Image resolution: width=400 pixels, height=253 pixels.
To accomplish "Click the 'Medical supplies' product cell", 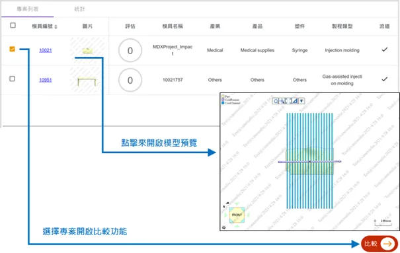I will pyautogui.click(x=257, y=50).
